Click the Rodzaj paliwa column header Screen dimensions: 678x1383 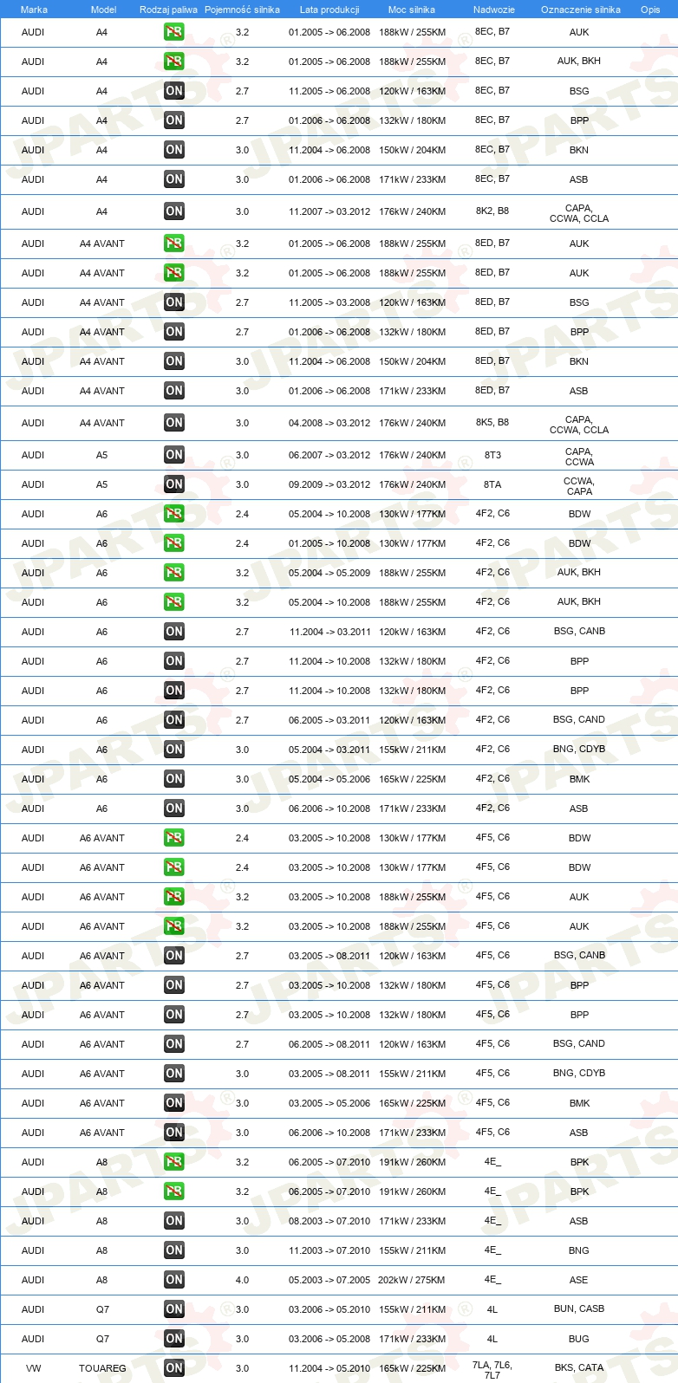tap(168, 10)
